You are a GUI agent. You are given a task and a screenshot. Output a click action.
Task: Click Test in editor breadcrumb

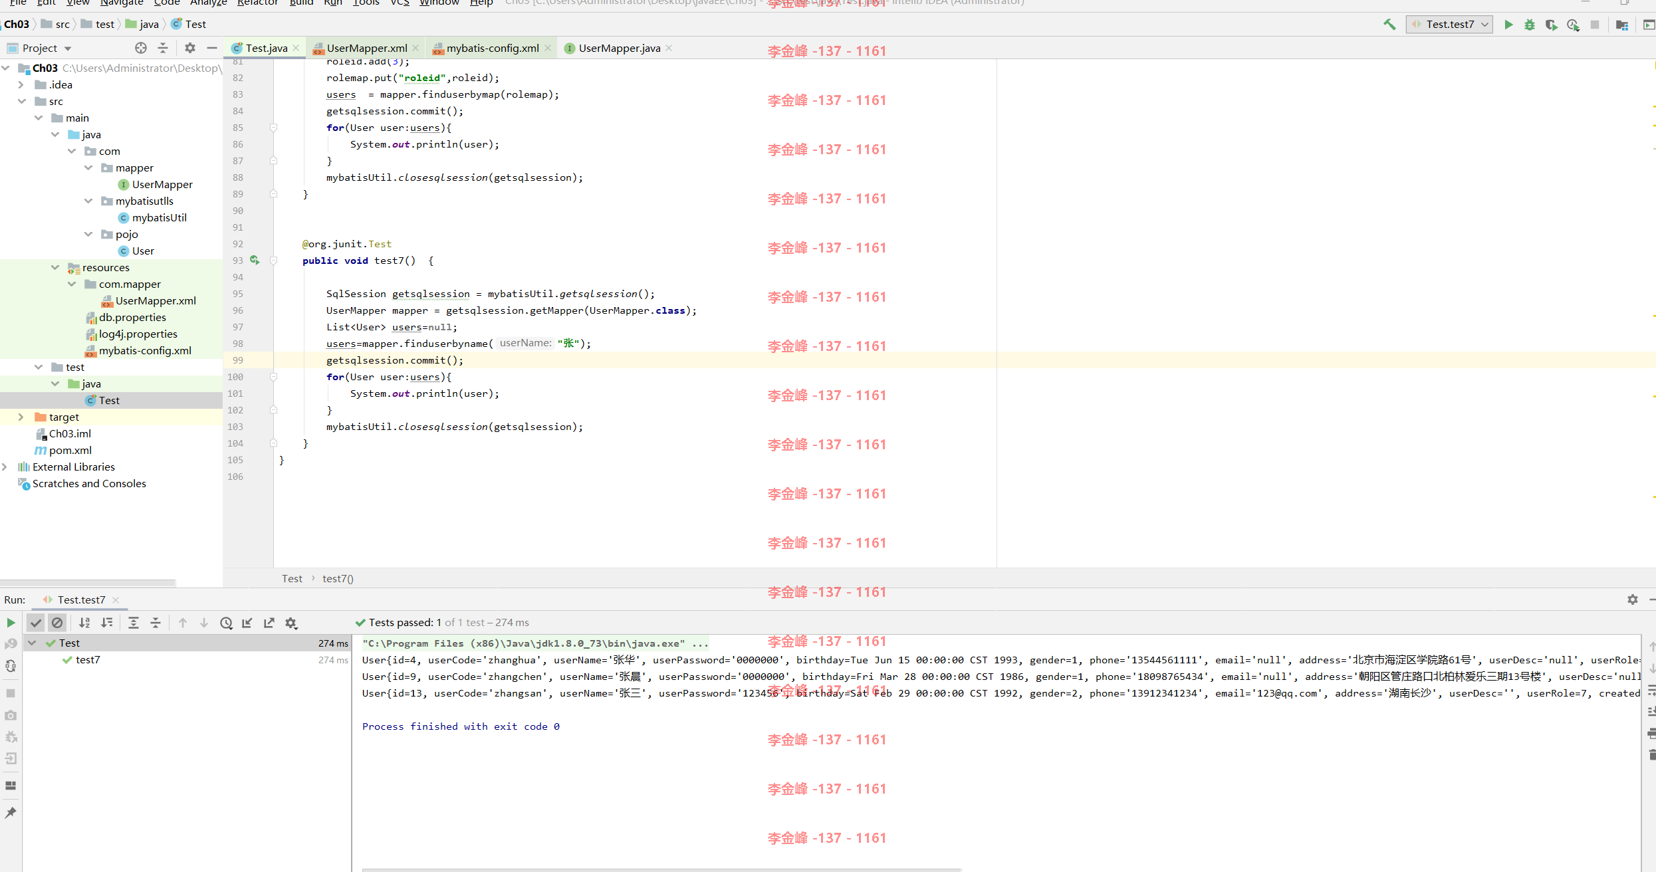click(292, 578)
